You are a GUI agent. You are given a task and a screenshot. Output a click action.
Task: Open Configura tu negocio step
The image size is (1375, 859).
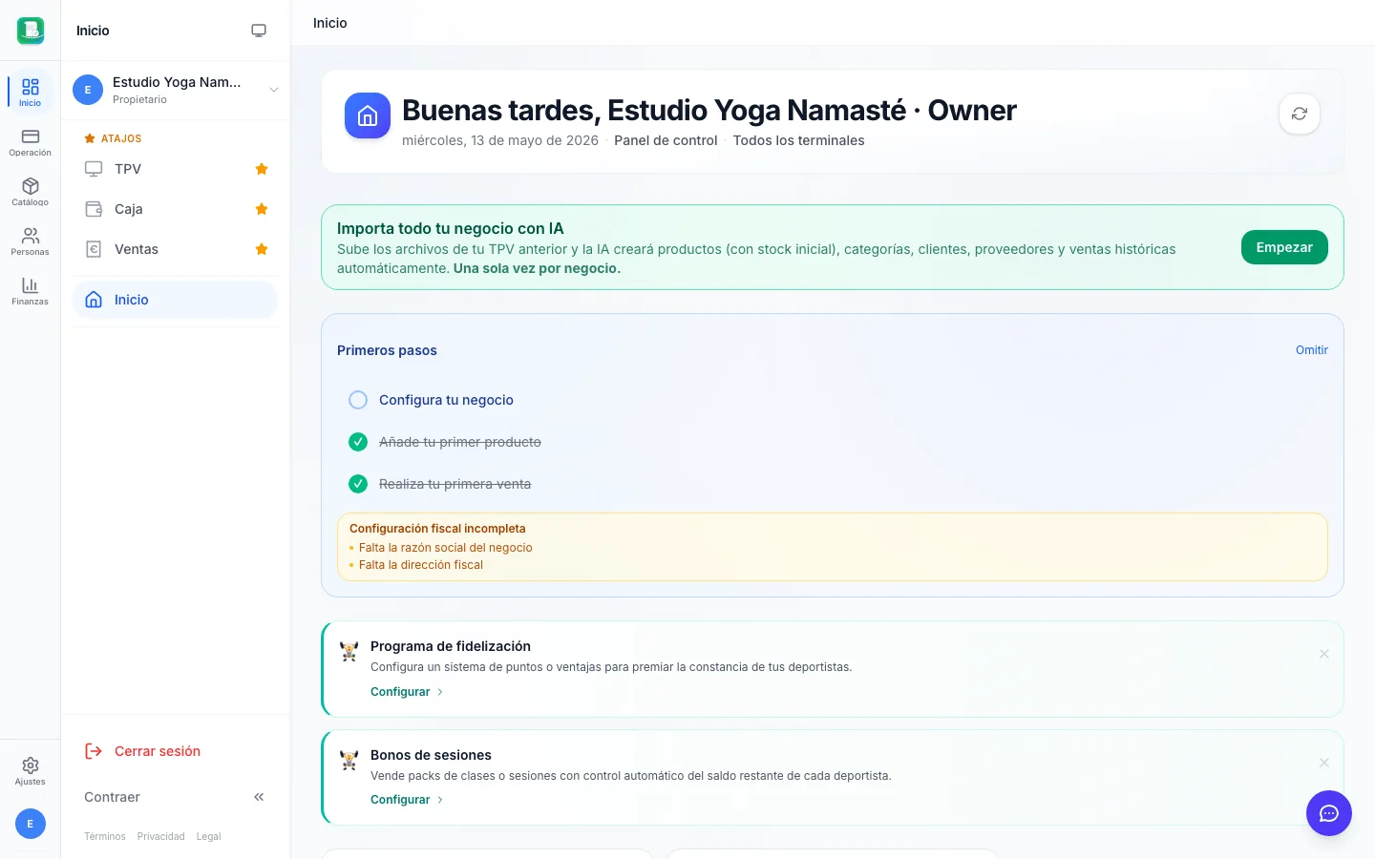pyautogui.click(x=446, y=400)
